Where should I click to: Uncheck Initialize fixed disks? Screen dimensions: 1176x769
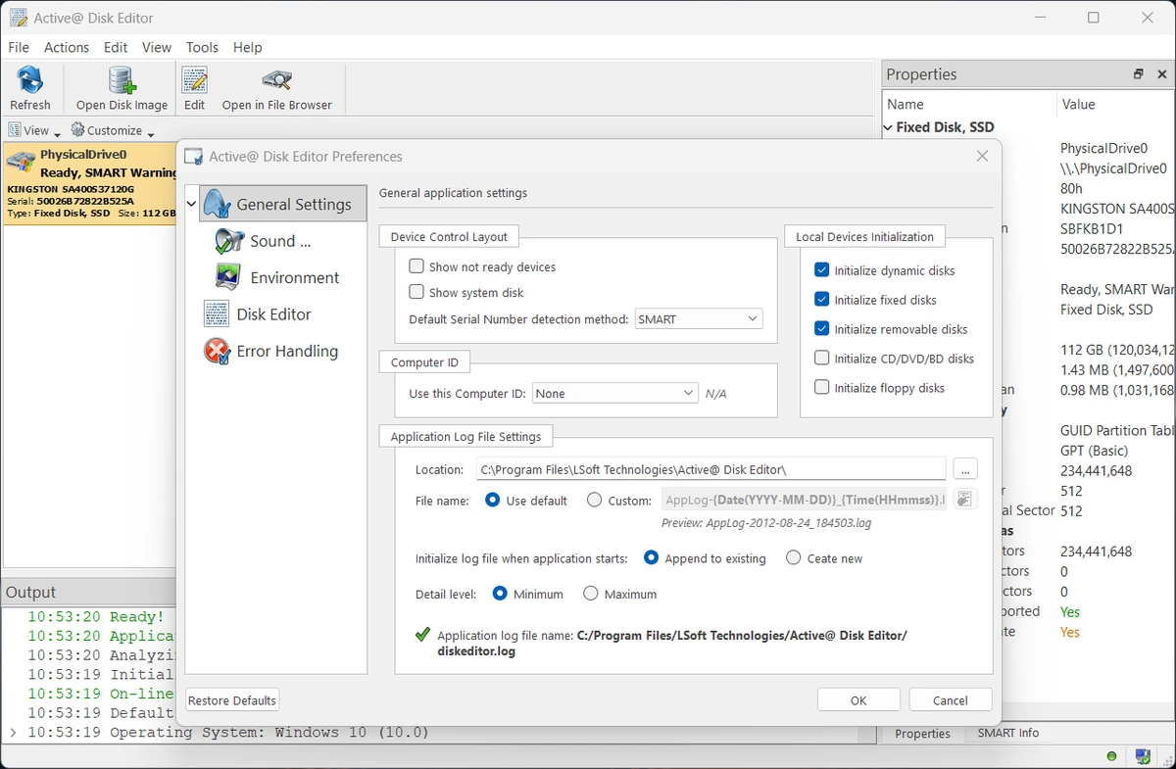(822, 300)
